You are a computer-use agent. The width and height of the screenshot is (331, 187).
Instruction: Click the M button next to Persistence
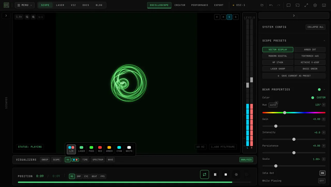(x=324, y=146)
